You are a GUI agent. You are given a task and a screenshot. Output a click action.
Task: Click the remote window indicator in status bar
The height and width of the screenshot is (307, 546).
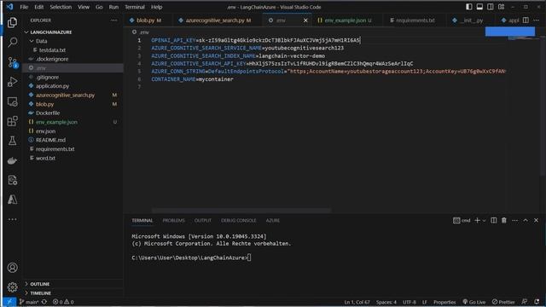point(9,302)
